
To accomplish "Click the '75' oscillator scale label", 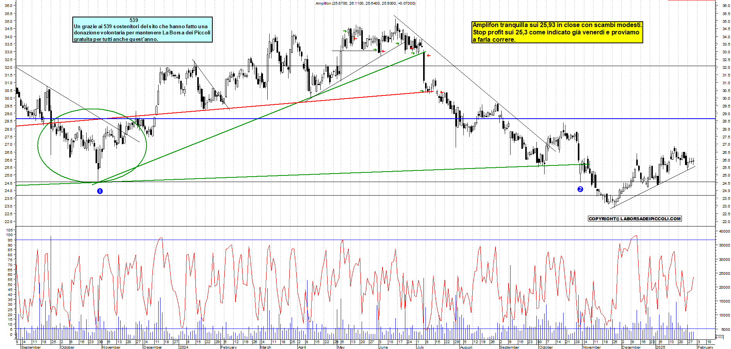I will (10, 260).
